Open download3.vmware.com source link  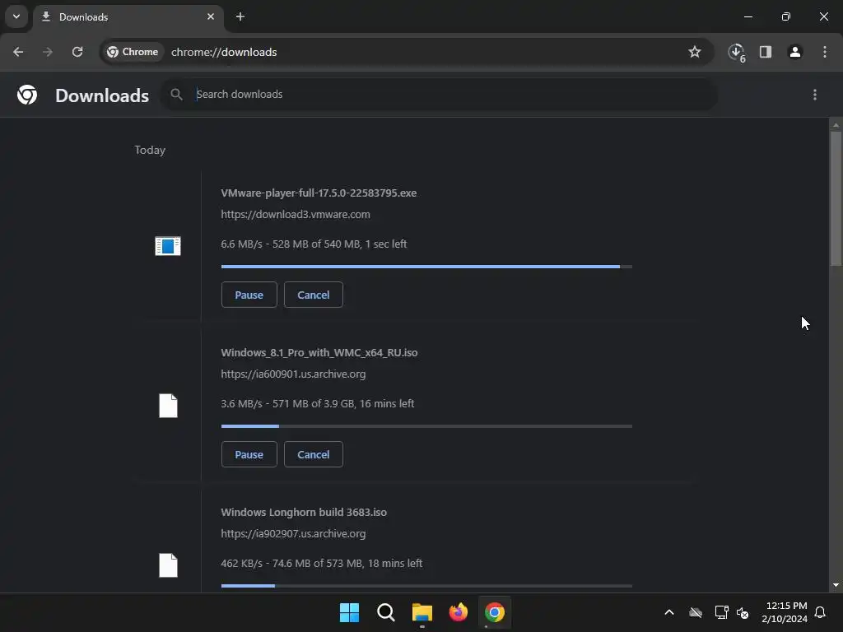(x=296, y=215)
